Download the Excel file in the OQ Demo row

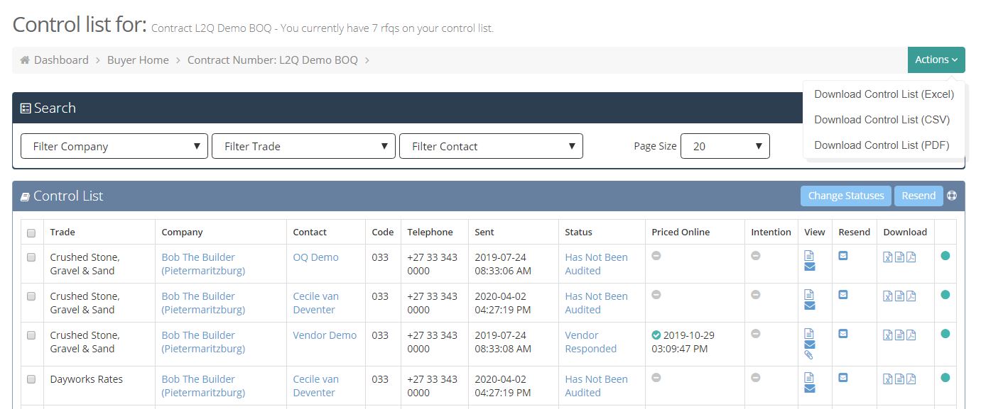coord(888,257)
